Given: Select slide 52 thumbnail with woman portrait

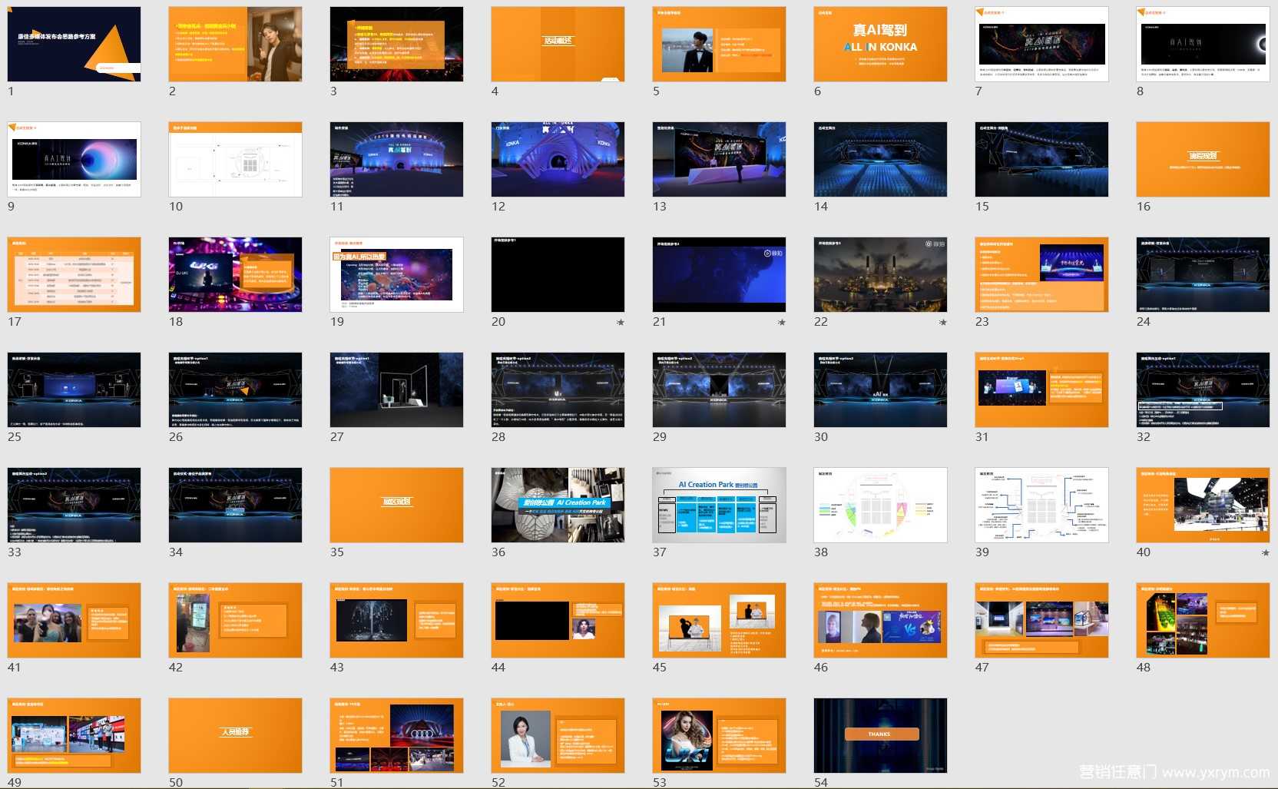Looking at the screenshot, I should point(558,735).
